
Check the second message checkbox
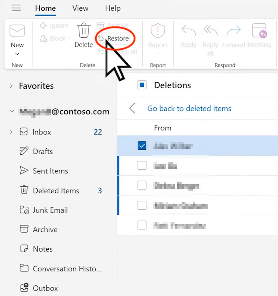142,165
